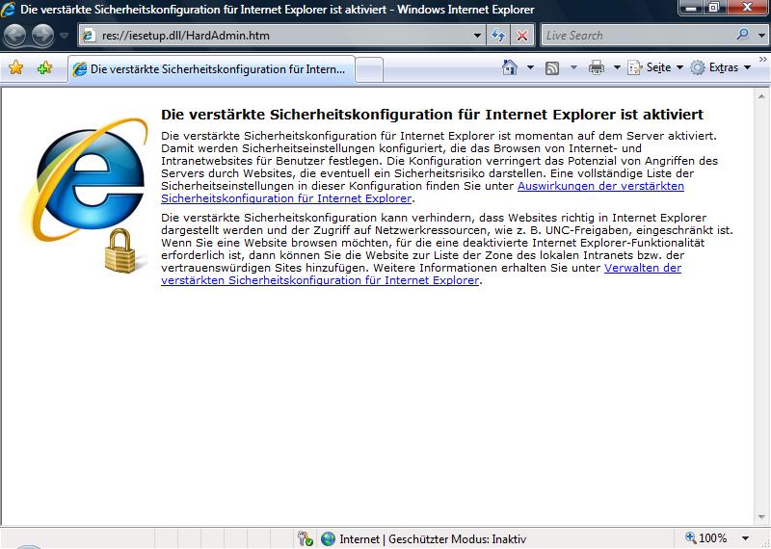Click the 100% zoom level button
Viewport: 771px width, 549px height.
705,538
